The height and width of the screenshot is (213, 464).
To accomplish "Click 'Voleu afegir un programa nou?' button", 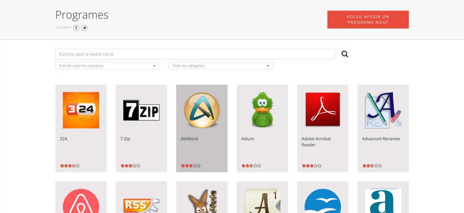I will click(368, 19).
